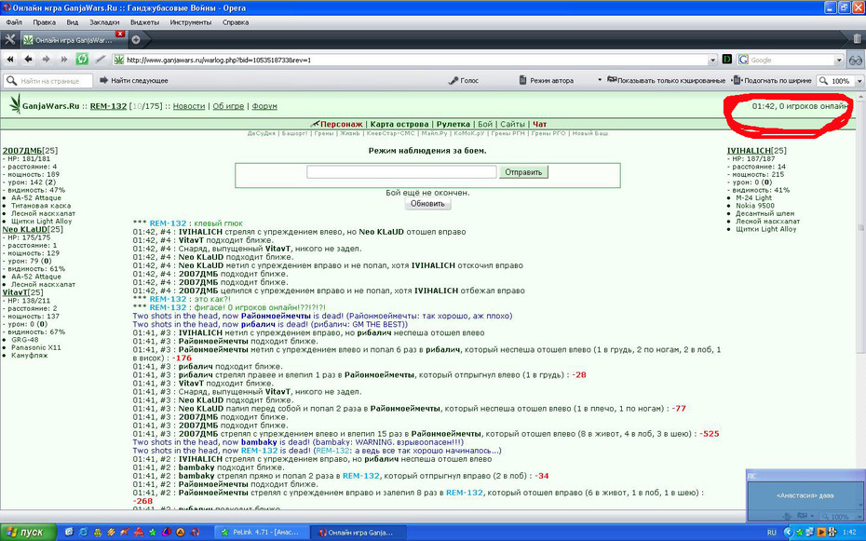Viewport: 866px width, 541px height.
Task: Open Рулетка link
Action: 453,124
